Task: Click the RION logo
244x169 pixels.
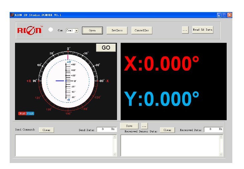Action: coord(30,30)
